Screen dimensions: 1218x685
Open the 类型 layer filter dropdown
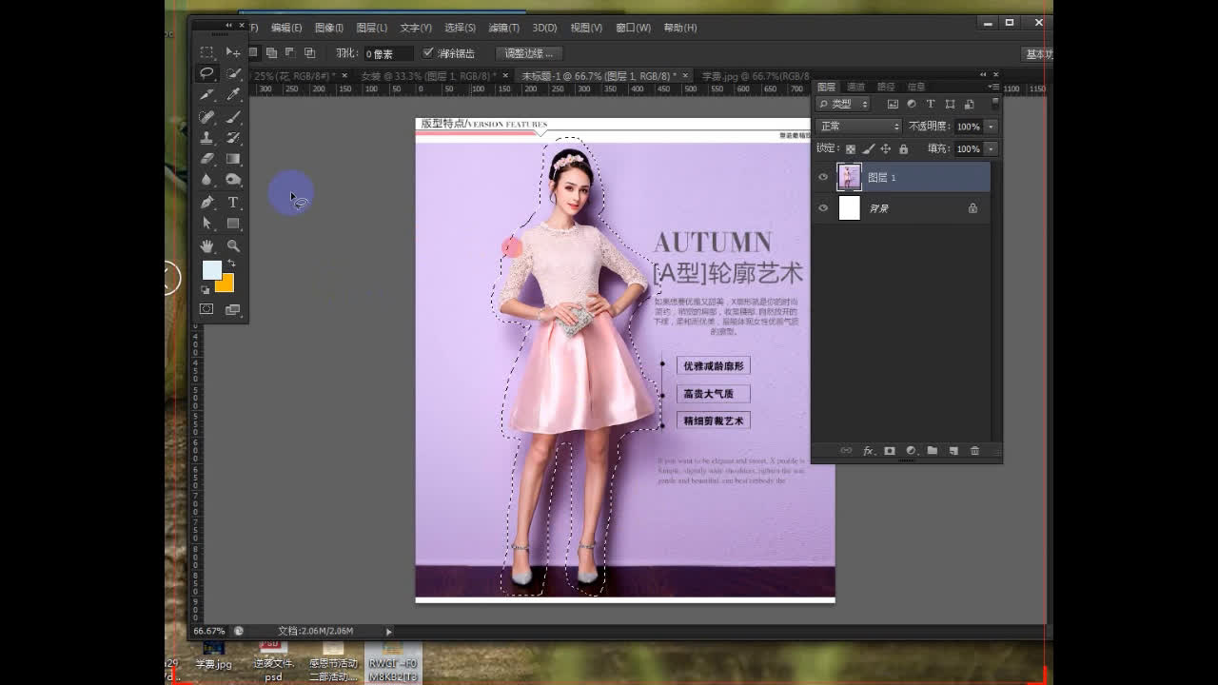tap(843, 104)
